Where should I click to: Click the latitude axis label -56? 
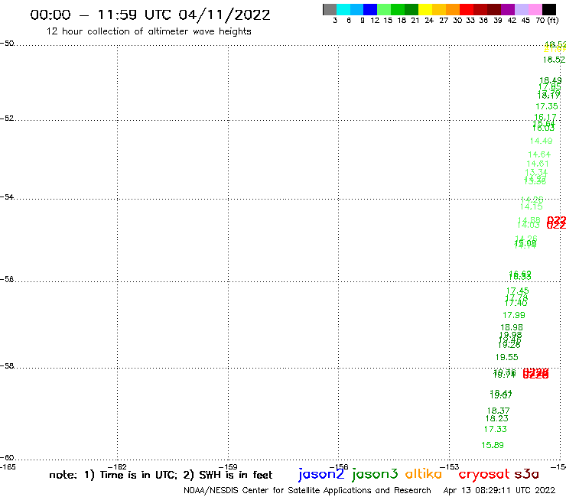7,279
